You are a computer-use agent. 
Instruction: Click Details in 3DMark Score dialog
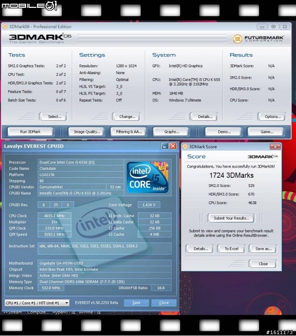[x=201, y=249]
